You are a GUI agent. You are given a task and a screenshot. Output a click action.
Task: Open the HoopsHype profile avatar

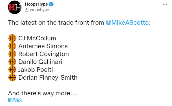pyautogui.click(x=15, y=7)
